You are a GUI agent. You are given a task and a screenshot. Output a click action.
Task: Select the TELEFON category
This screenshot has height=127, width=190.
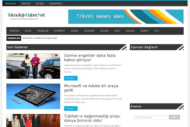click(x=14, y=31)
